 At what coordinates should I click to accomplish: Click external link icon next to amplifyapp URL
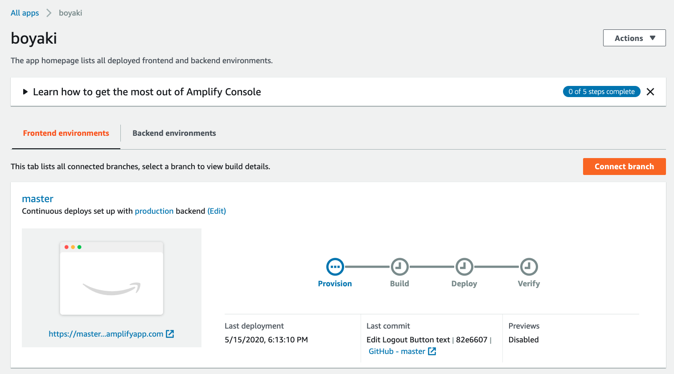(x=170, y=334)
